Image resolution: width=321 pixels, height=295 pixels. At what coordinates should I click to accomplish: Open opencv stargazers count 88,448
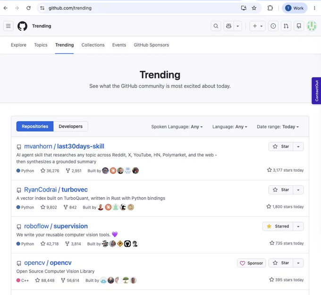[45, 280]
